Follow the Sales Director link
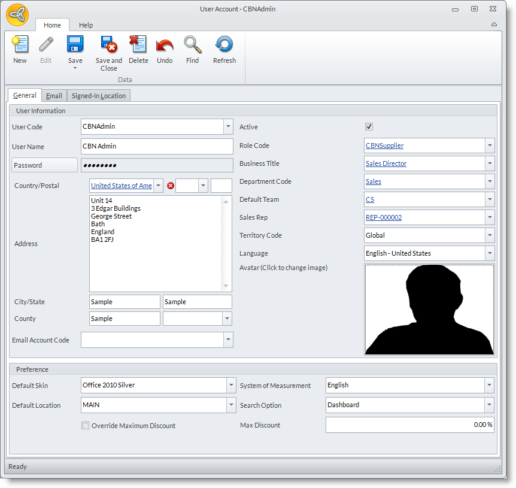Image resolution: width=516 pixels, height=488 pixels. pos(386,163)
